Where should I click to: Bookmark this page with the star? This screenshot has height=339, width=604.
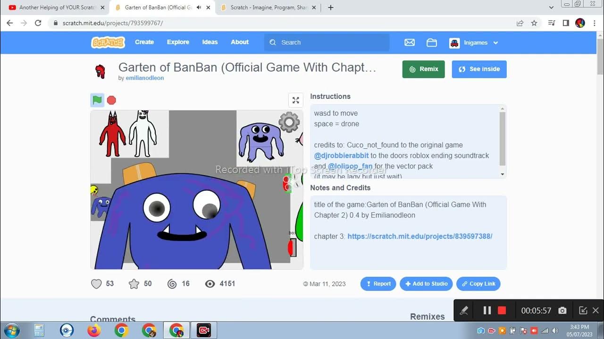(x=534, y=23)
